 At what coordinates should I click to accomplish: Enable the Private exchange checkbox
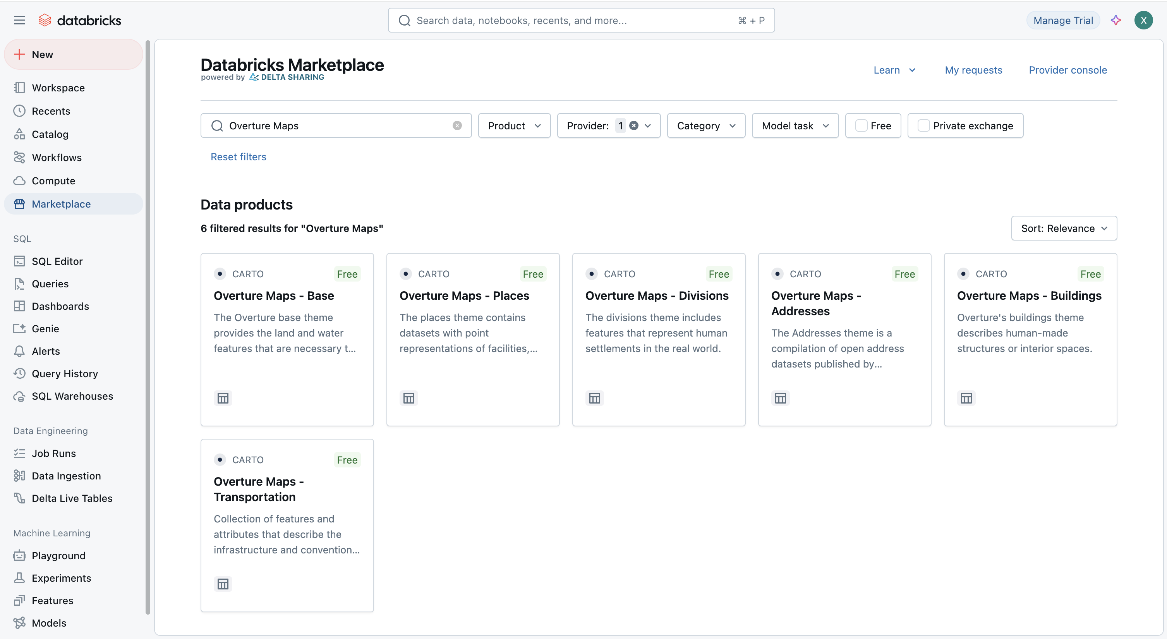click(x=924, y=125)
